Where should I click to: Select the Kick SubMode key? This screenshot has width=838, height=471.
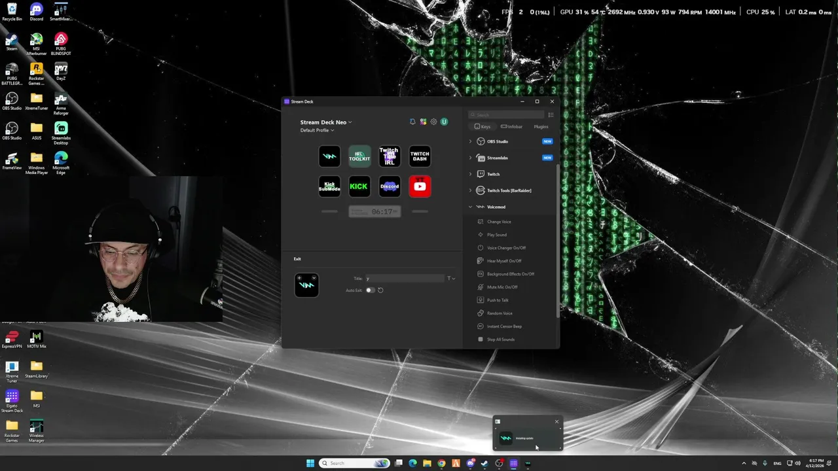[x=329, y=186]
